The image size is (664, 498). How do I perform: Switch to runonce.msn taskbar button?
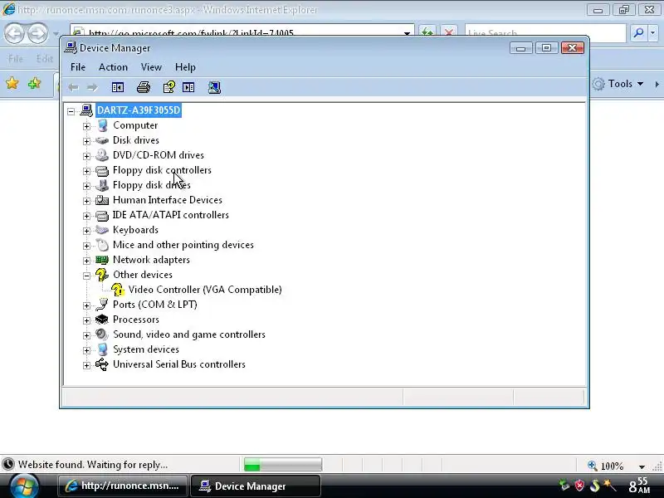123,486
